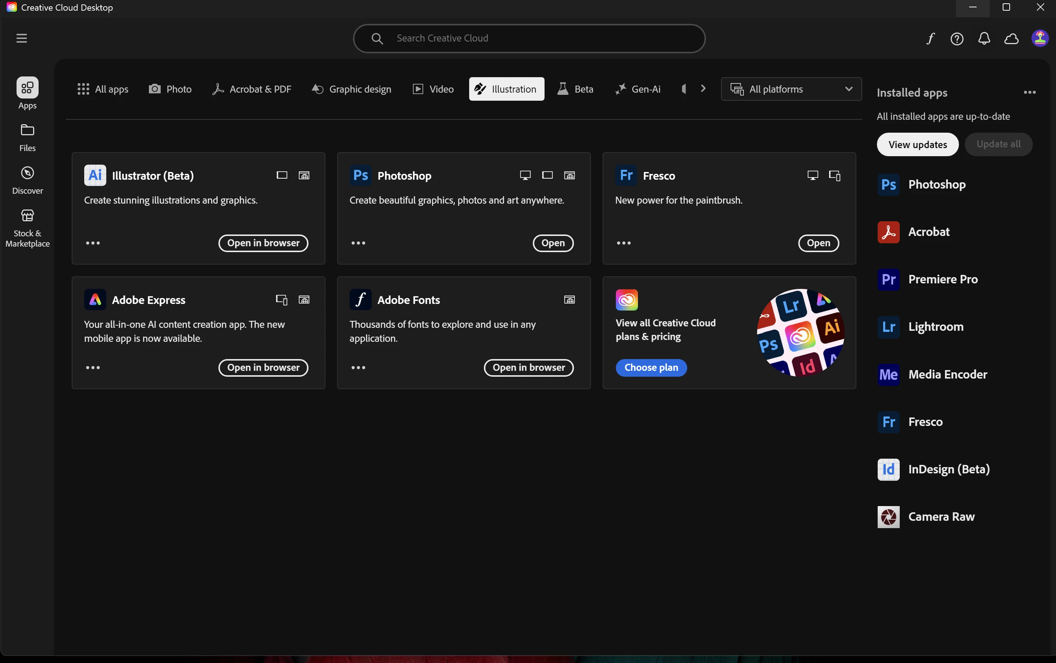Expand the All platforms dropdown

(791, 89)
